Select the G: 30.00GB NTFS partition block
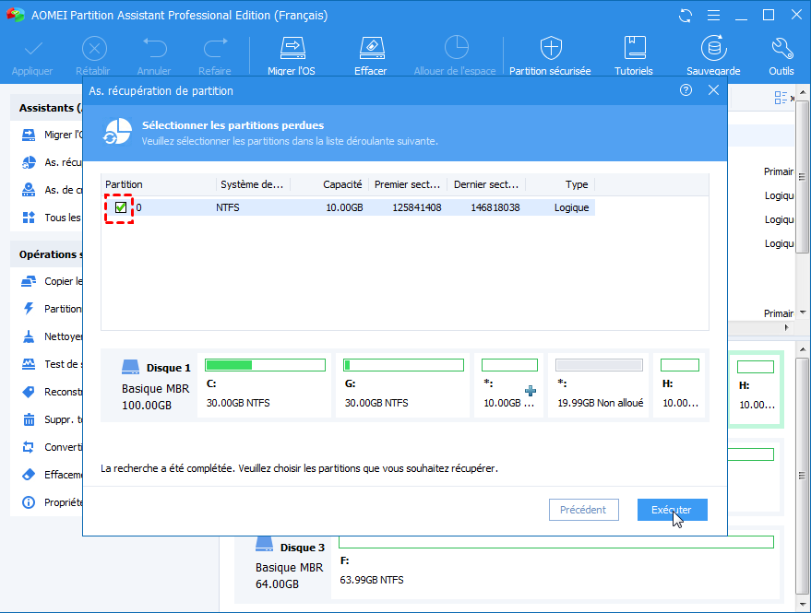This screenshot has height=613, width=811. [403, 385]
